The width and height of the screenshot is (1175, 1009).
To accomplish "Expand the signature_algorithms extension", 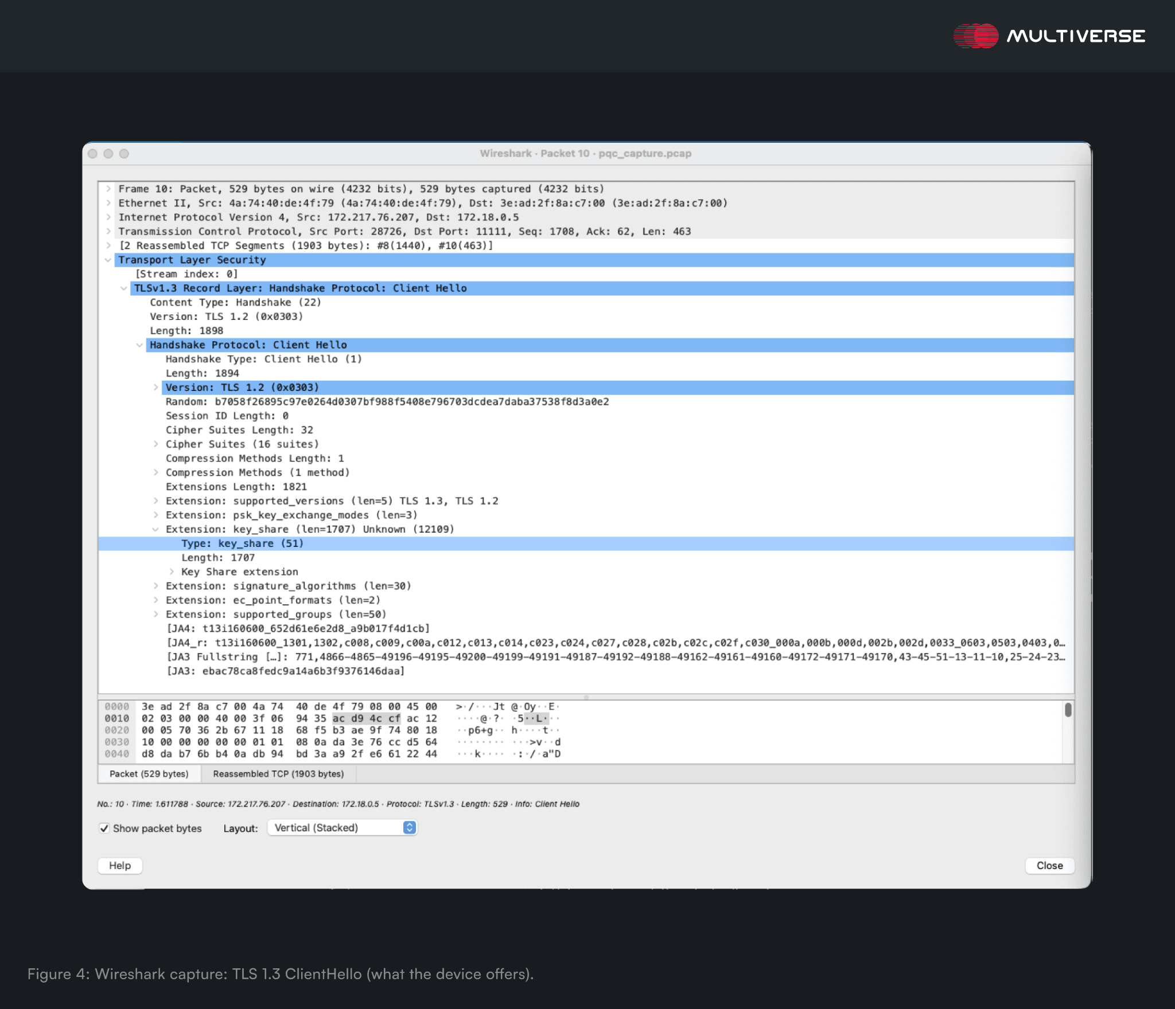I will pos(155,586).
